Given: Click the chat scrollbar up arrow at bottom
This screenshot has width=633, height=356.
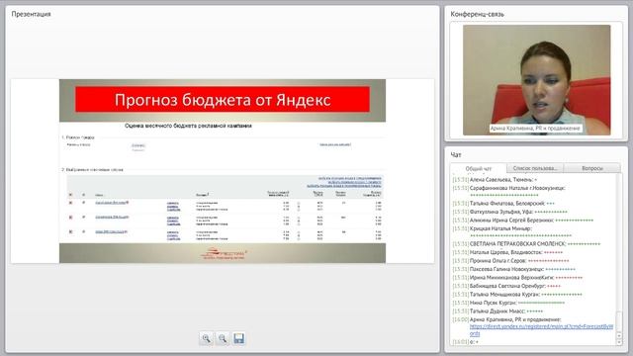Looking at the screenshot, I should [x=619, y=336].
